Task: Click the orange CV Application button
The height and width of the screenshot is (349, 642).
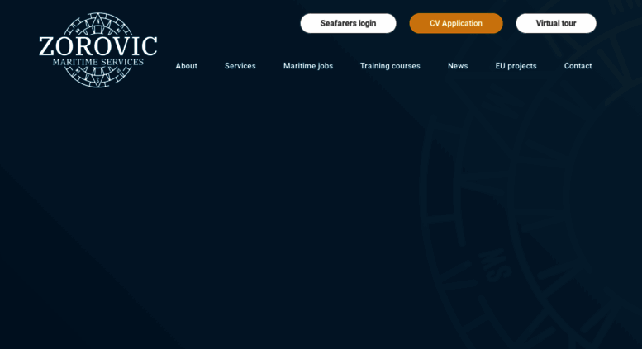Action: tap(456, 23)
